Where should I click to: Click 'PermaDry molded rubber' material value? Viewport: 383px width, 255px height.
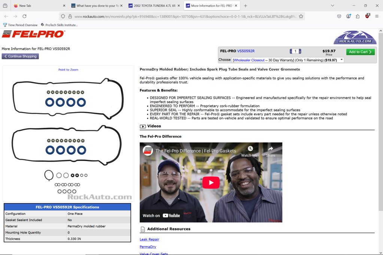tap(86, 226)
